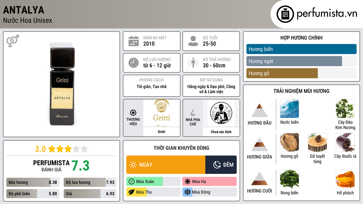Click the Thời gian khuyên dùng heading
Screen dimensions: 363x204
181,148
